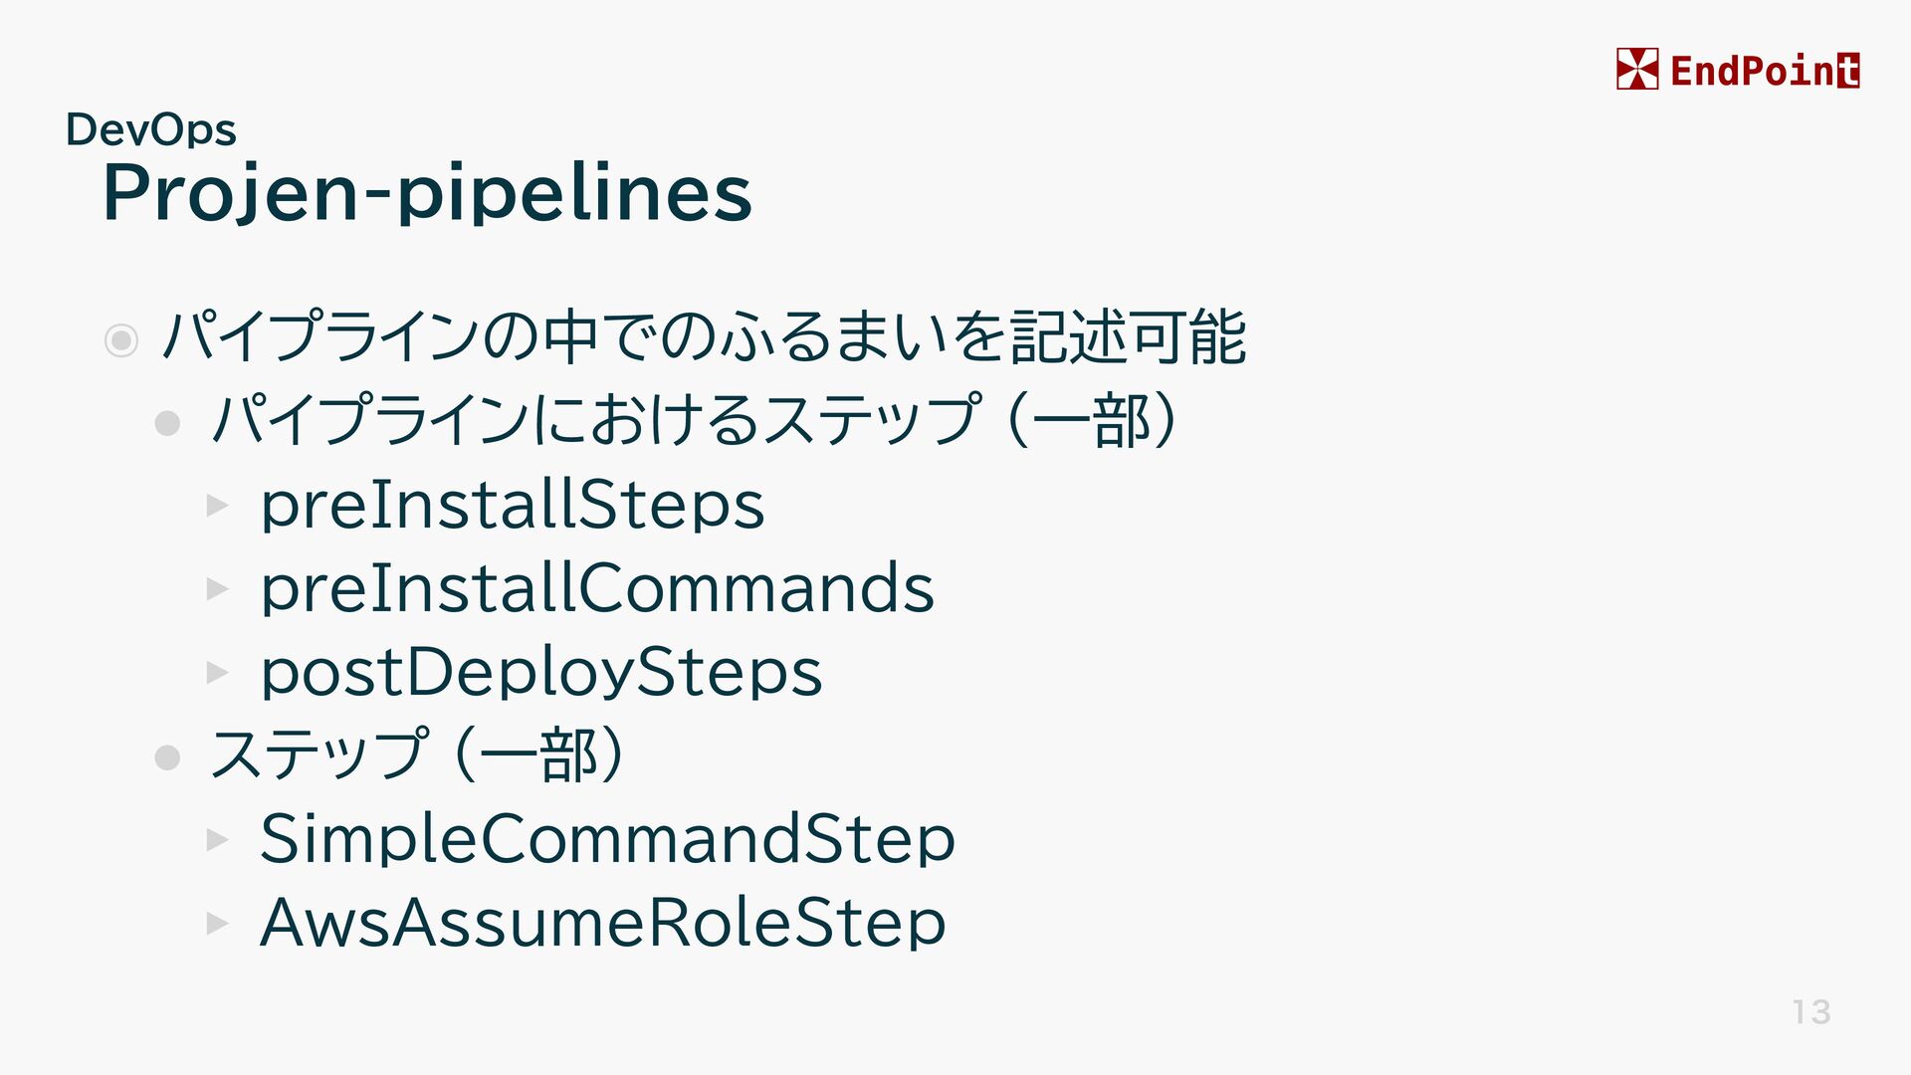This screenshot has height=1075, width=1911.
Task: Click the preInstallCommands text
Action: tap(597, 587)
